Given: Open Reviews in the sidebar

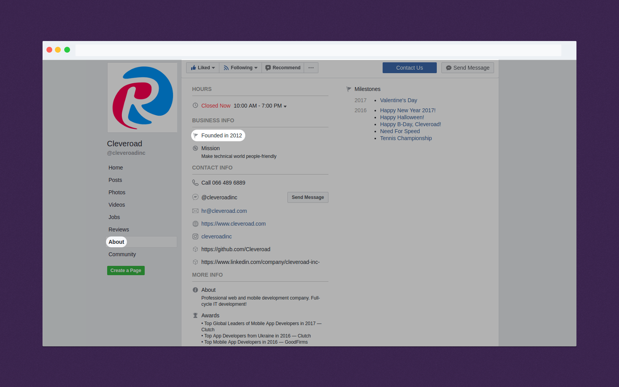Looking at the screenshot, I should point(119,229).
